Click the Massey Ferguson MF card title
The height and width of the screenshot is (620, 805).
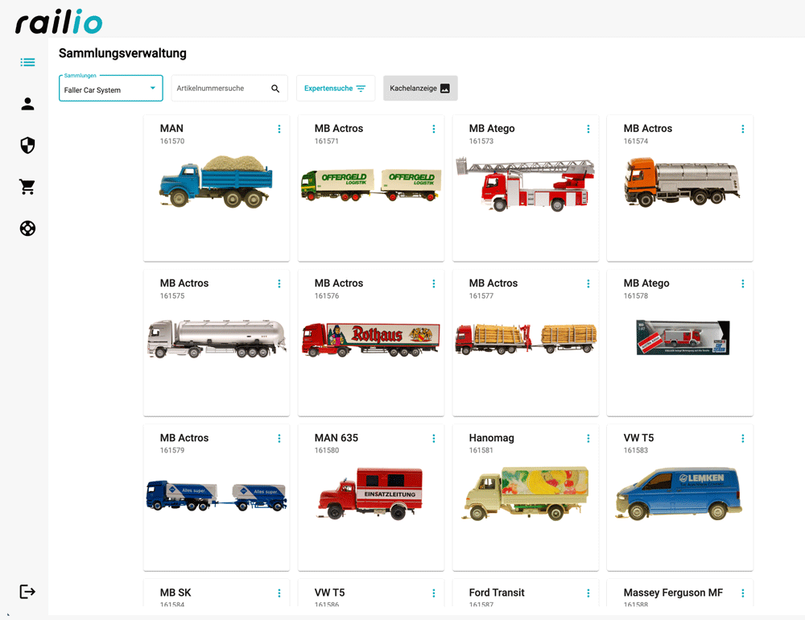click(x=673, y=593)
